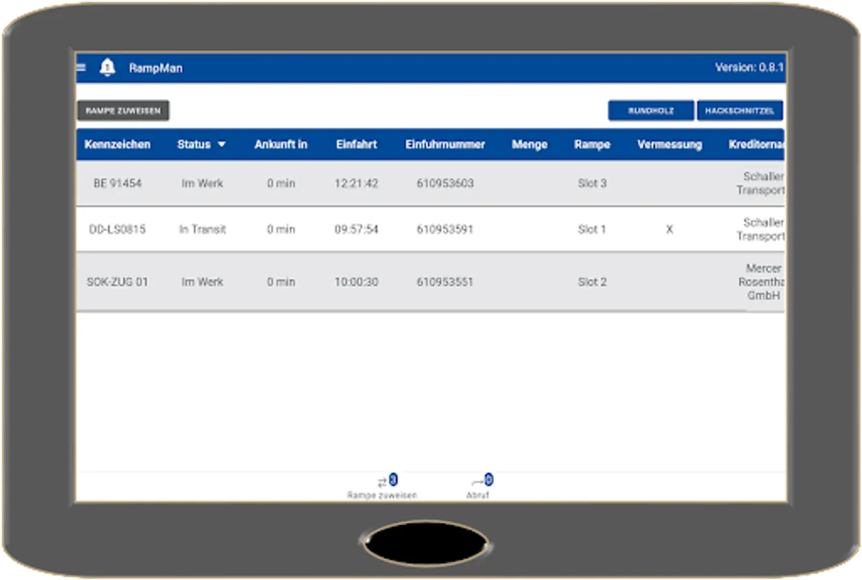The width and height of the screenshot is (862, 580).
Task: Click Einfuhrnummer 610953591 in the table
Action: [x=445, y=229]
